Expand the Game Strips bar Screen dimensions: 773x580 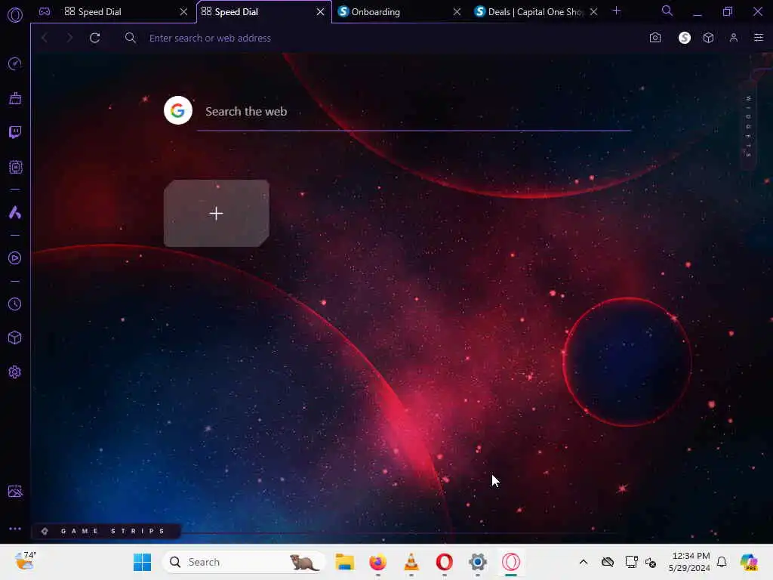tap(106, 531)
